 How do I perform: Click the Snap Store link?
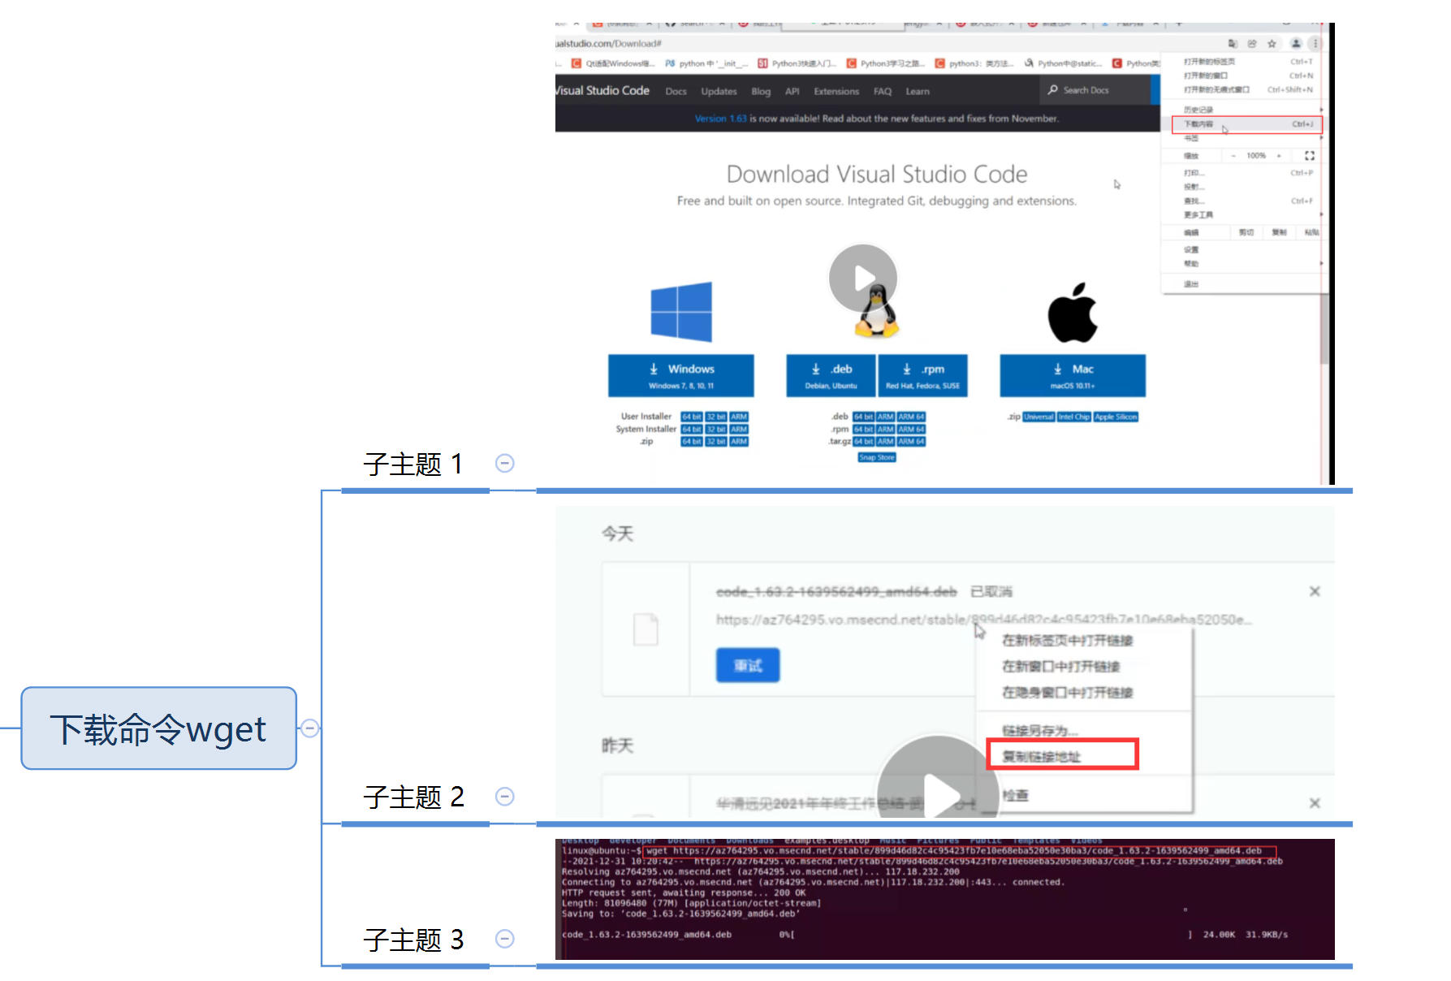point(877,457)
